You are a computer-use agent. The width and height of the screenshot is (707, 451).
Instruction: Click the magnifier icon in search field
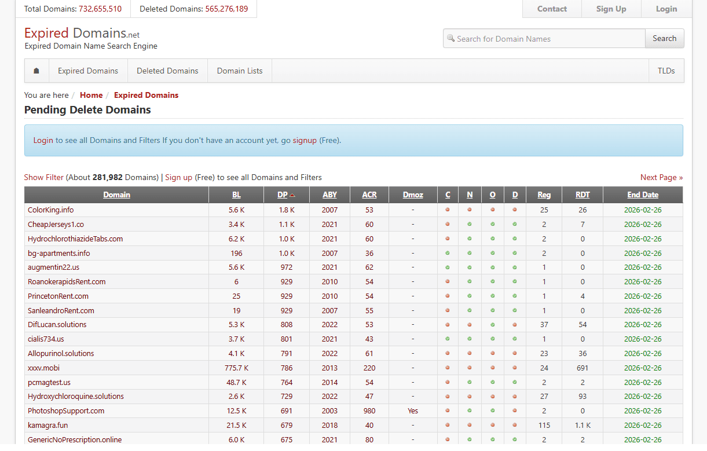click(450, 38)
